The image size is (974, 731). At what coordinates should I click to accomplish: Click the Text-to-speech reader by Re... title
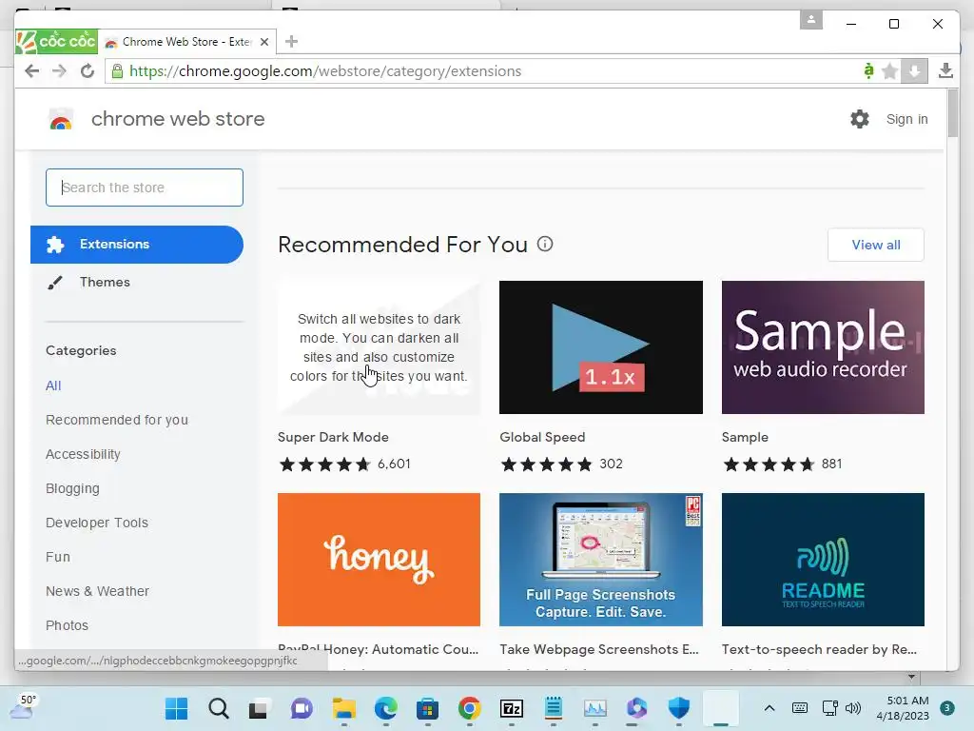[819, 649]
